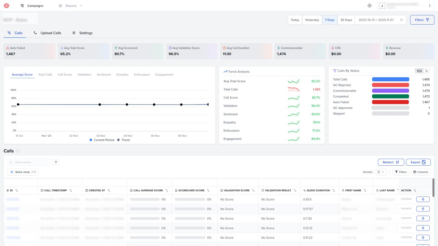The image size is (438, 246).
Task: Click the page vertical scrollbar
Action: (434, 187)
